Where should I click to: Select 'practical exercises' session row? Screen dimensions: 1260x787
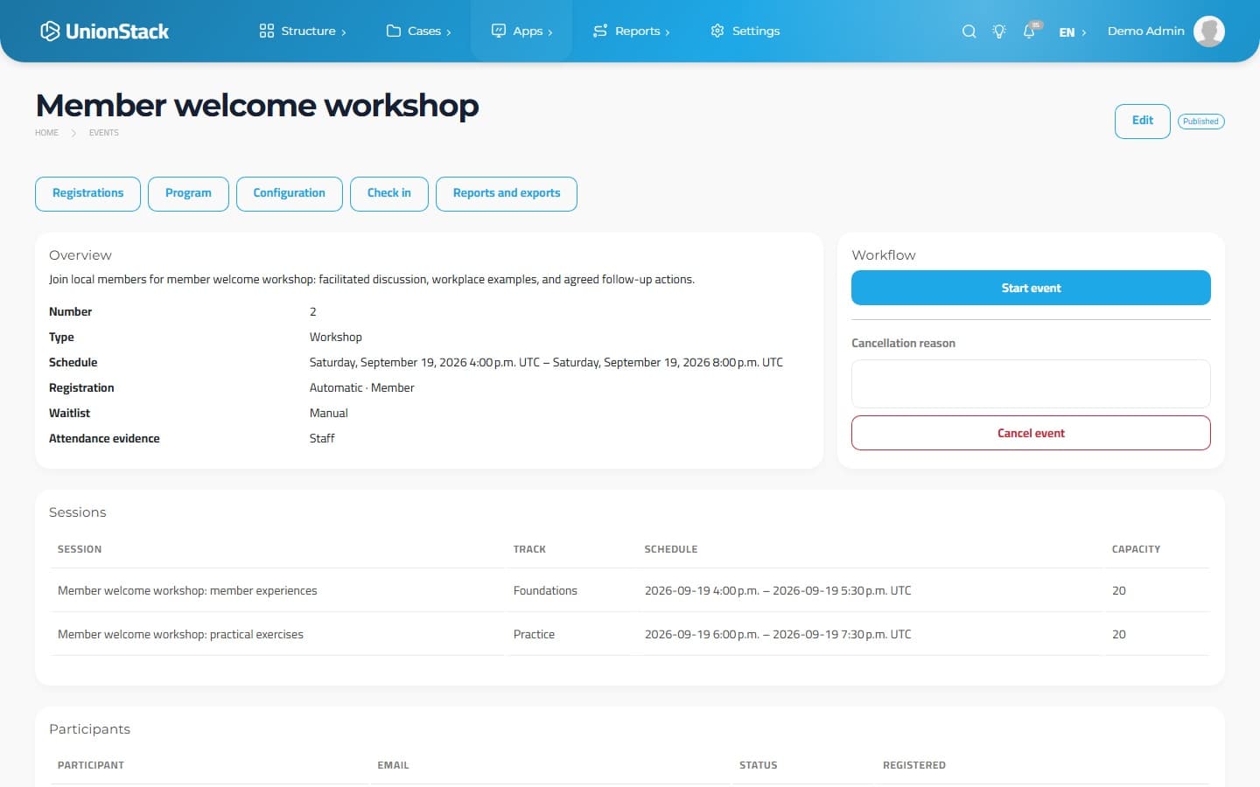click(x=630, y=634)
